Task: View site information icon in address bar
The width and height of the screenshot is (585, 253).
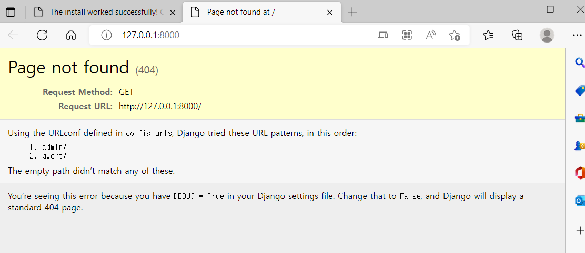Action: [x=107, y=35]
